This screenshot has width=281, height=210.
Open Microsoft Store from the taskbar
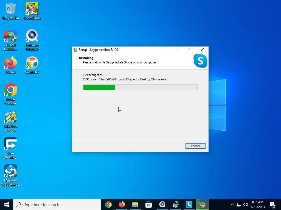point(148,205)
